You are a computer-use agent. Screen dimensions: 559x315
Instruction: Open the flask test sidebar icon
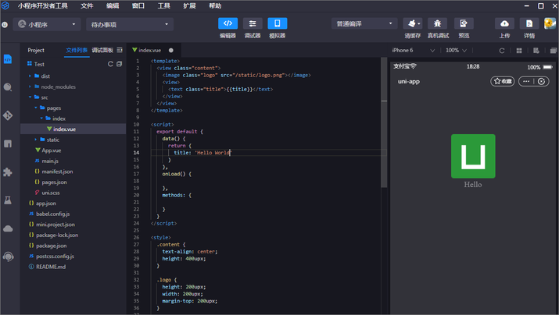pos(8,200)
